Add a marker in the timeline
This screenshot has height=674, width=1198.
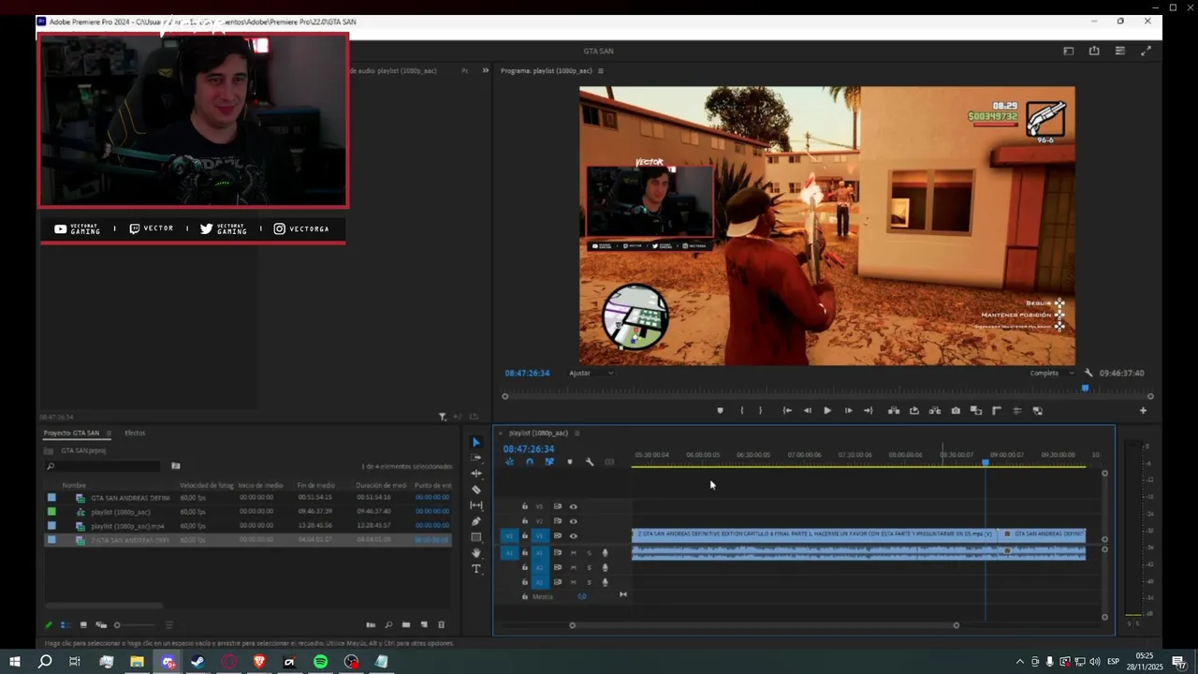tap(569, 462)
